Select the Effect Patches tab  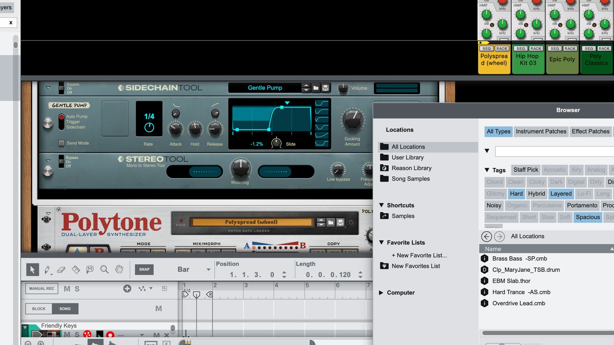pyautogui.click(x=591, y=131)
